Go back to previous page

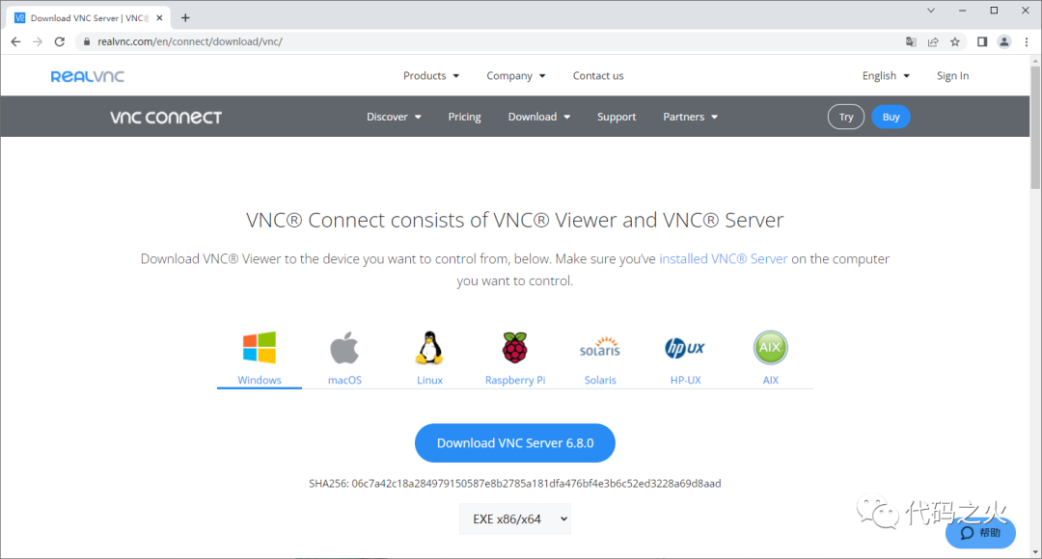tap(16, 41)
